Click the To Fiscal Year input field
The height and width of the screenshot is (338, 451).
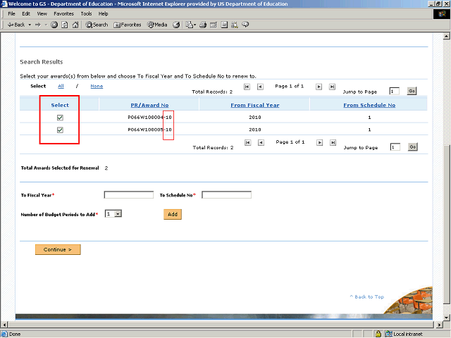128,195
